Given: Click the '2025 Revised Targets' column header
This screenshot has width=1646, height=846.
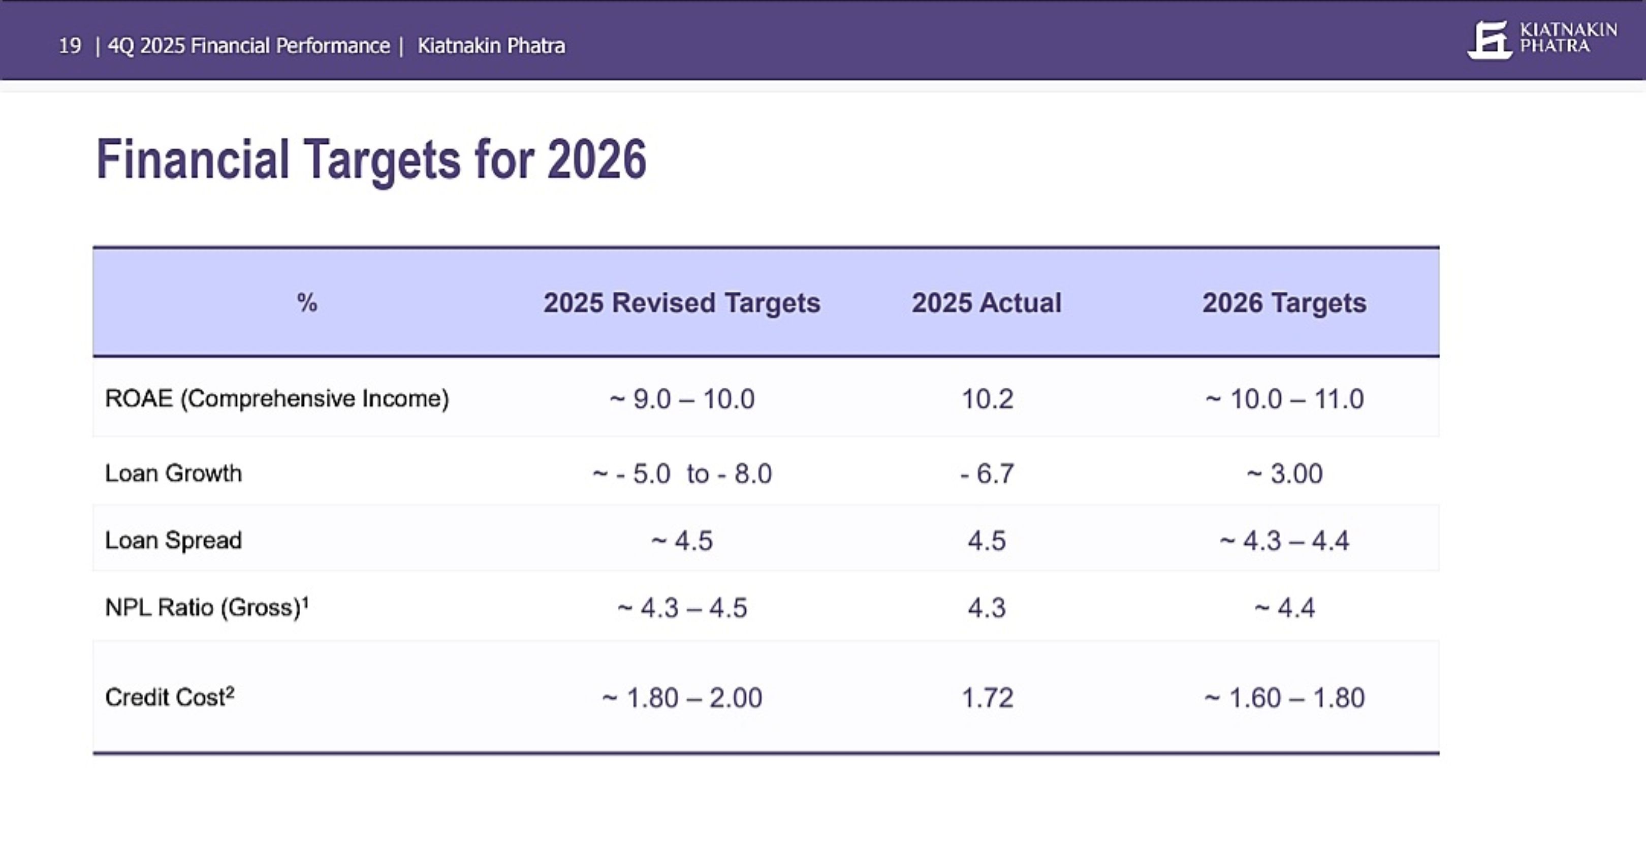Looking at the screenshot, I should 681,303.
